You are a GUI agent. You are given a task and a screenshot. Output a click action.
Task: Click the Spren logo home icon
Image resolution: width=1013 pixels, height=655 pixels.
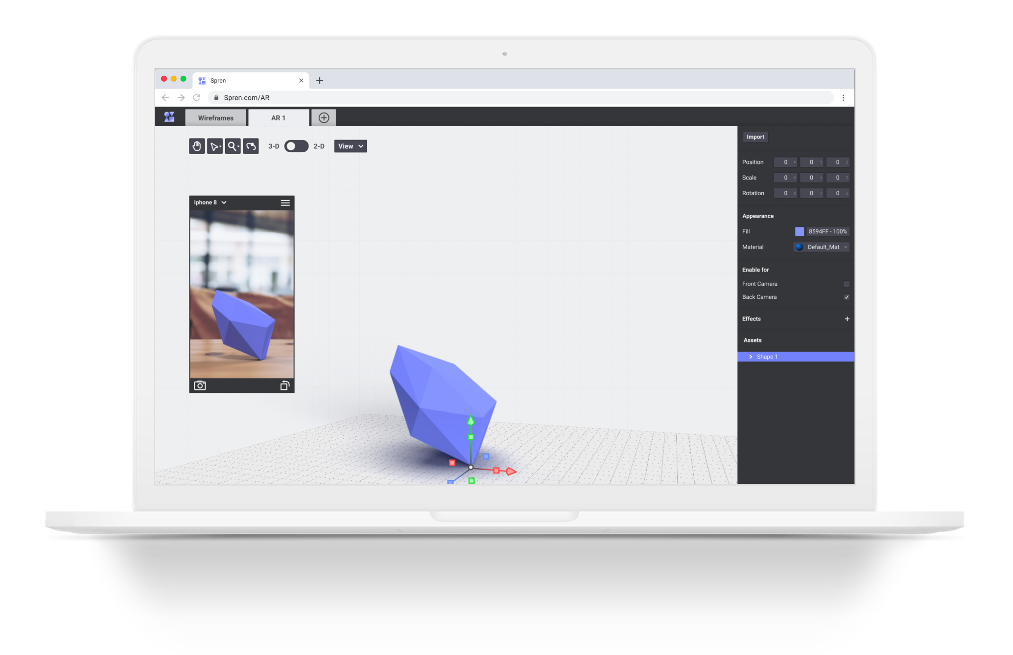pyautogui.click(x=169, y=117)
